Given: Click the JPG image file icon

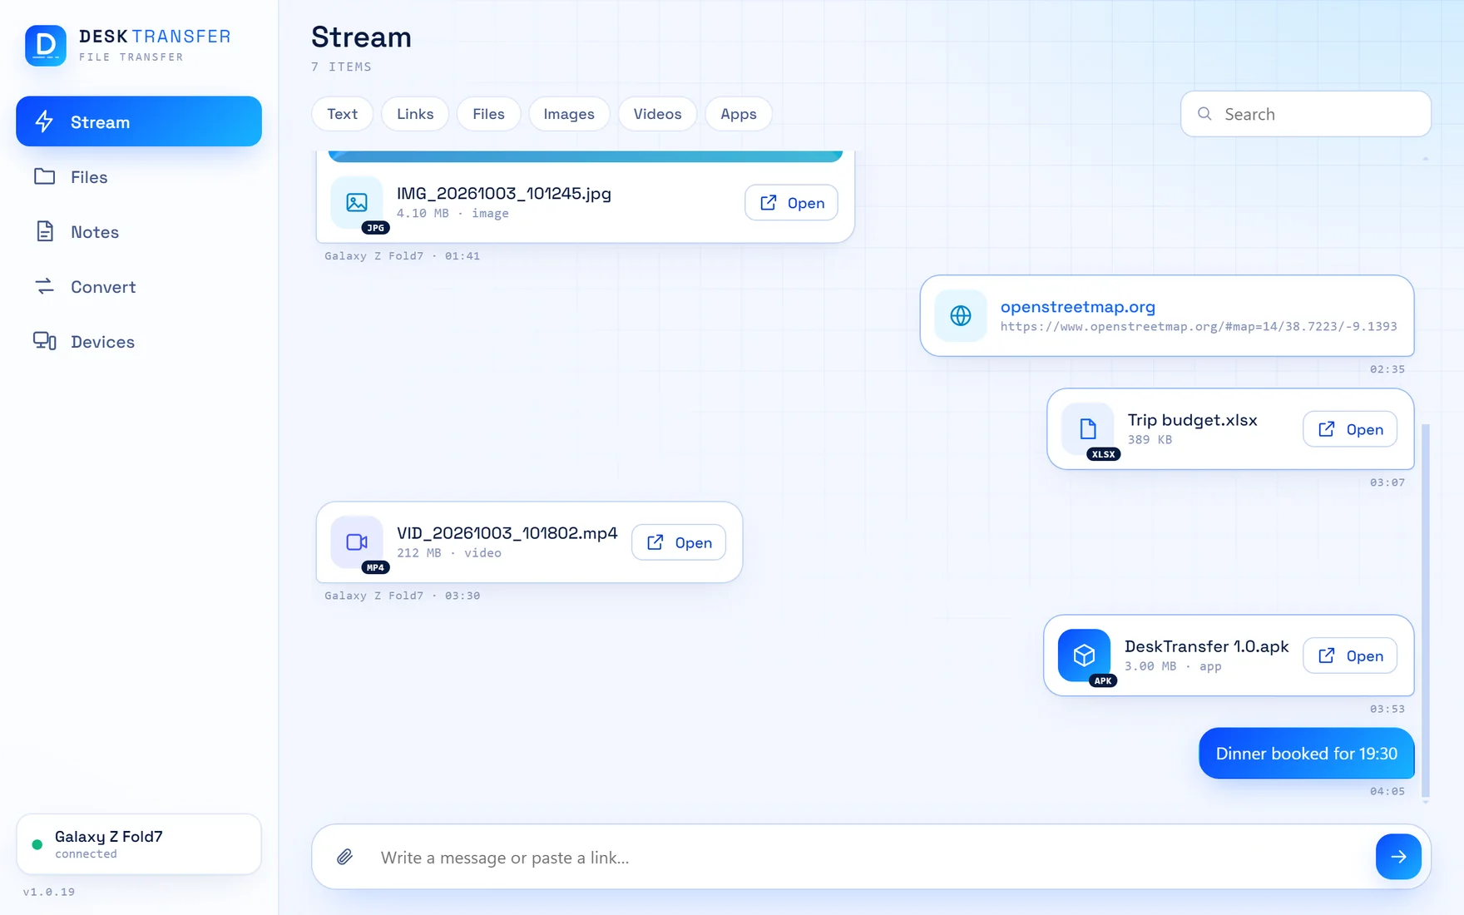Looking at the screenshot, I should coord(357,202).
